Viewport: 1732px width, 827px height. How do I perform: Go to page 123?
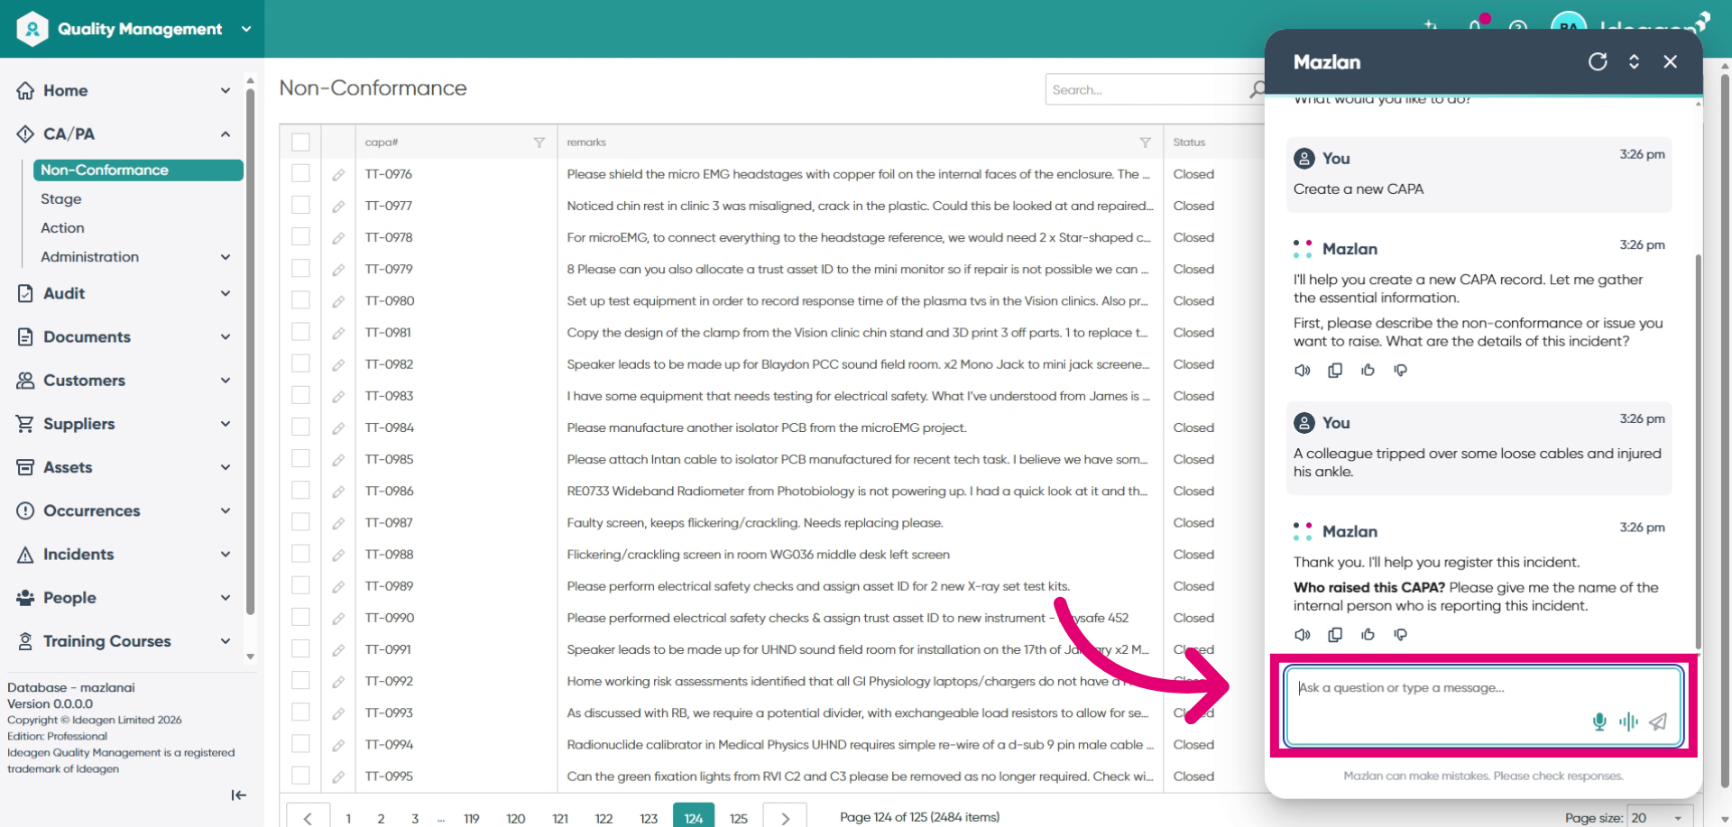pos(649,818)
